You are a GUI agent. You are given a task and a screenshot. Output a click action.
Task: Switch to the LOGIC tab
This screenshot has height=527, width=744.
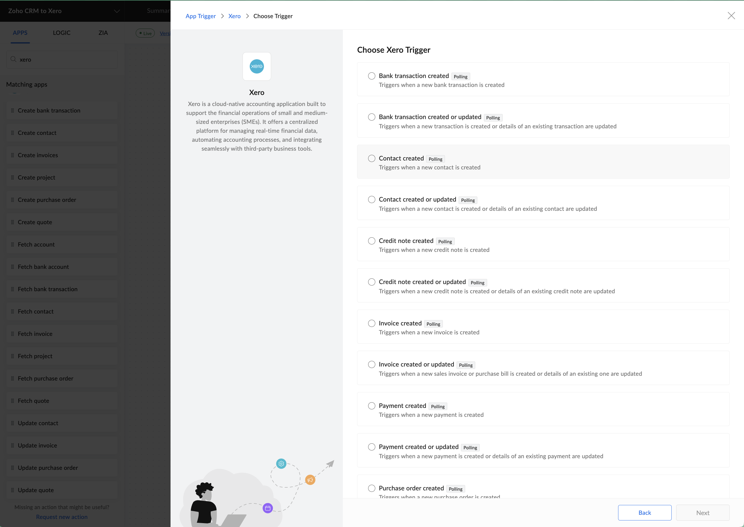(x=61, y=32)
